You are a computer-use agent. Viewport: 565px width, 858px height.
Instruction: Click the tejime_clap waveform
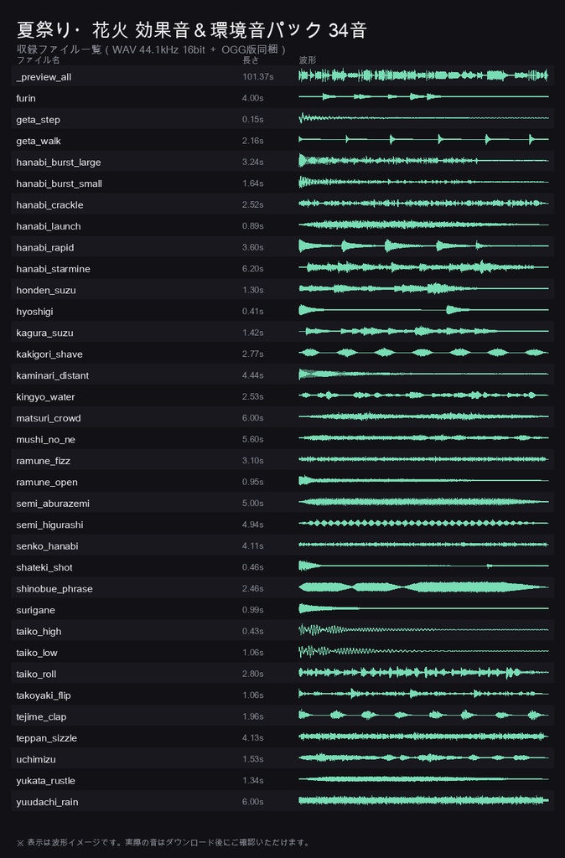point(423,716)
